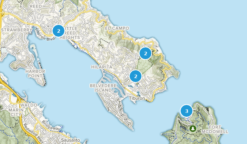
Task: Click the Marin City label
Action: click(16, 112)
